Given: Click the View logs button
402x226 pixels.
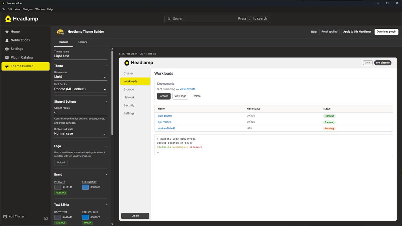Looking at the screenshot, I should [x=180, y=96].
